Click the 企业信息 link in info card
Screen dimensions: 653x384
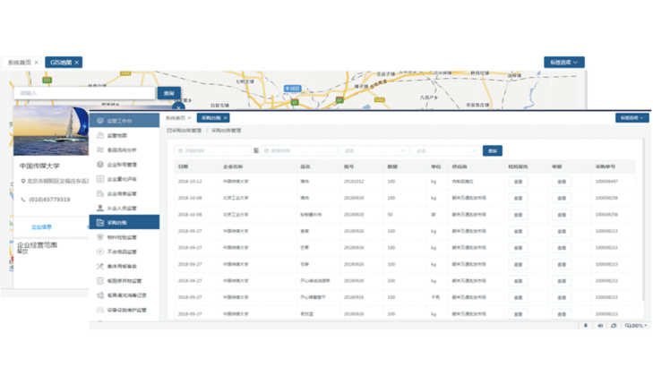tap(41, 226)
